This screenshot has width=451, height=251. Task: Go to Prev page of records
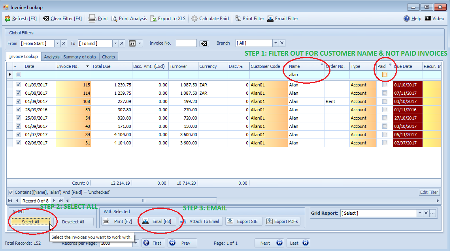point(182,243)
